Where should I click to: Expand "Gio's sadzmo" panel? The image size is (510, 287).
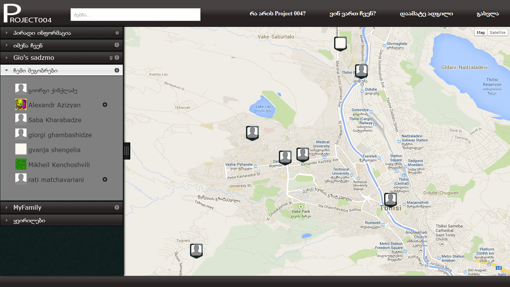pyautogui.click(x=62, y=58)
